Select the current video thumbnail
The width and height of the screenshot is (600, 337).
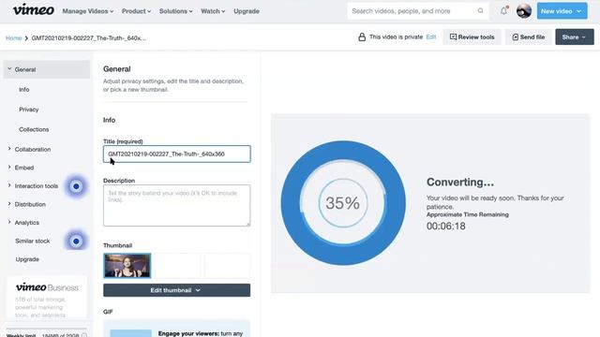coord(127,266)
